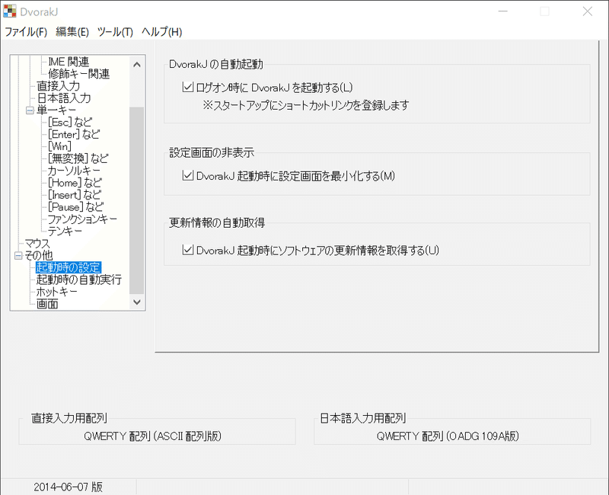Select マウス in the tree

click(37, 244)
